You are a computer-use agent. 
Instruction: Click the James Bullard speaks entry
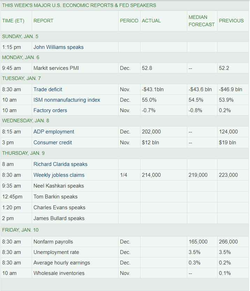pyautogui.click(x=59, y=218)
